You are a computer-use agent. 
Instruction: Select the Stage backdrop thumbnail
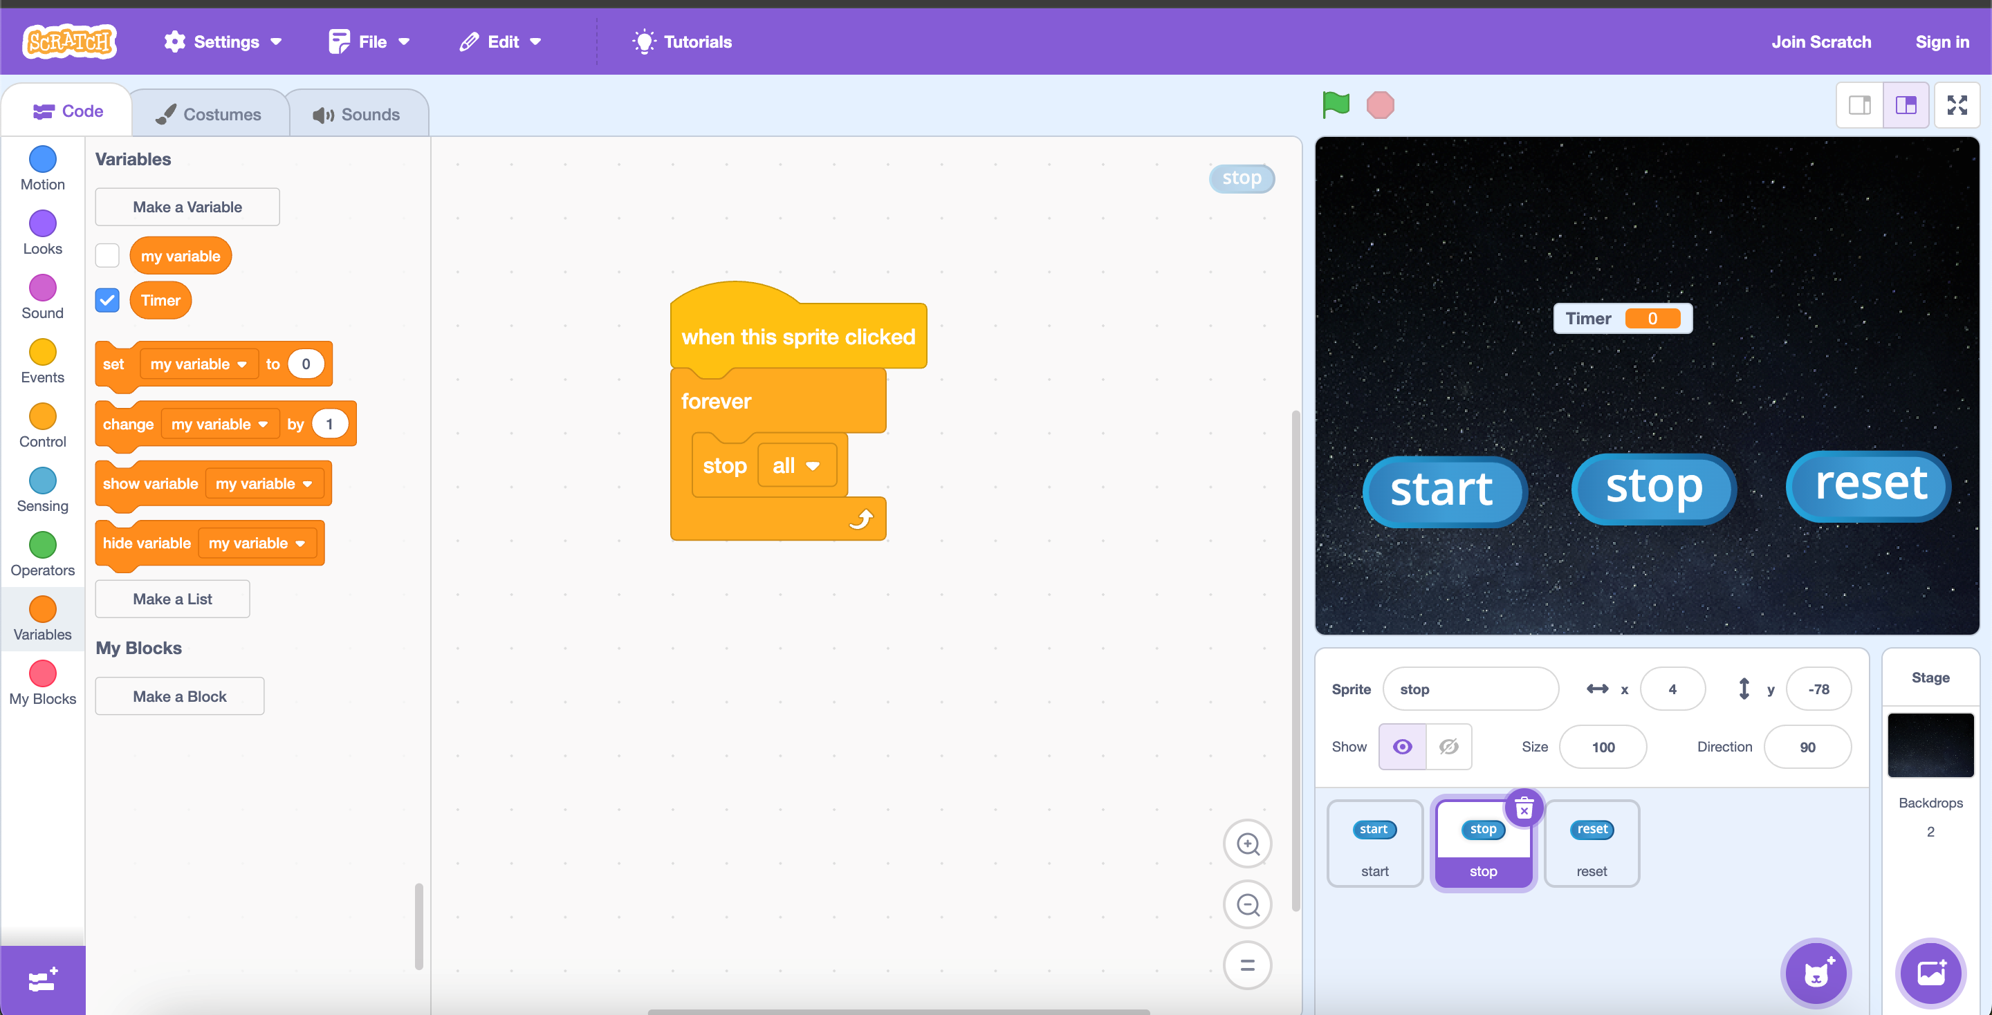point(1930,745)
